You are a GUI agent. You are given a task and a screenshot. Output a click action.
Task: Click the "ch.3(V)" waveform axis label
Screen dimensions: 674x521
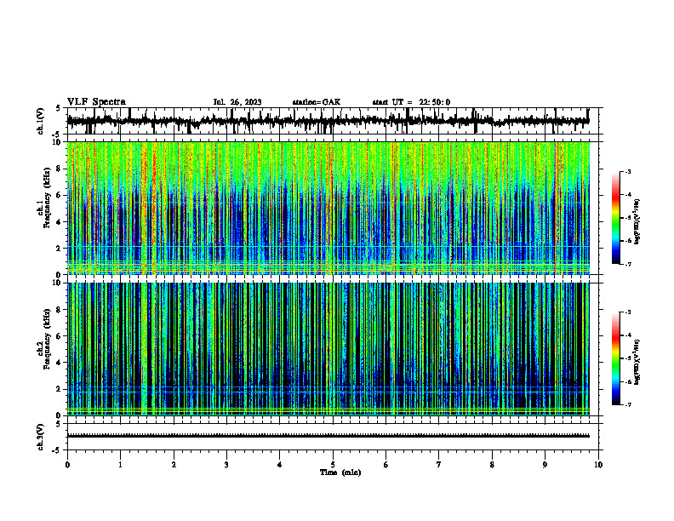click(41, 437)
